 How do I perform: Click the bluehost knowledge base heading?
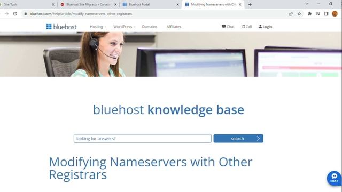168,110
